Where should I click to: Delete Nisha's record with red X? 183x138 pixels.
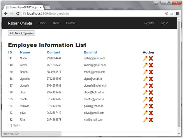tap(151, 58)
